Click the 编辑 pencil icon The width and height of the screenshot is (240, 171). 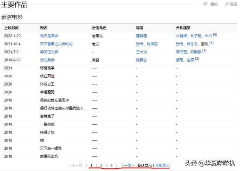point(226,4)
